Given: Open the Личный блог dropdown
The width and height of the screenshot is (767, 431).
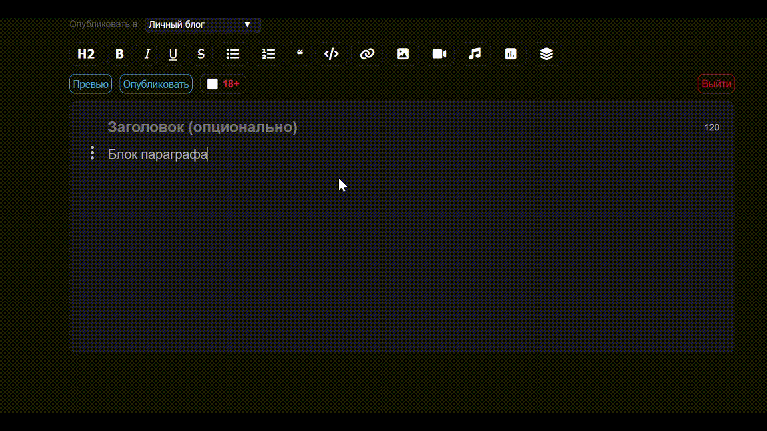Looking at the screenshot, I should tap(203, 25).
